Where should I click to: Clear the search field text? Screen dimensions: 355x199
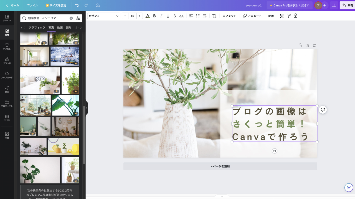71,18
